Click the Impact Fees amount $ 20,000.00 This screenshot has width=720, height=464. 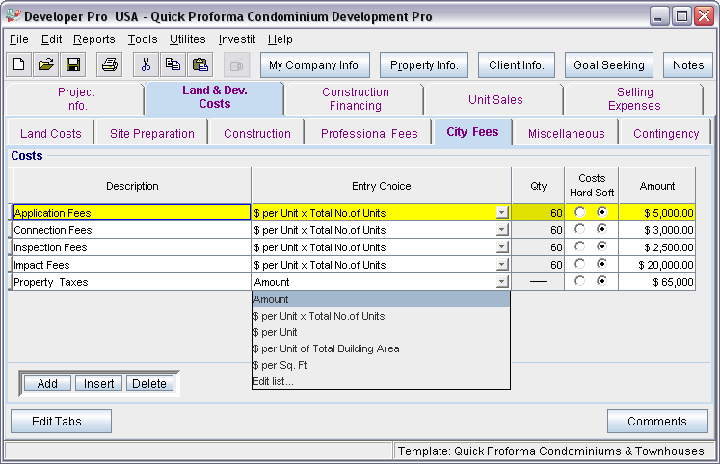click(657, 265)
